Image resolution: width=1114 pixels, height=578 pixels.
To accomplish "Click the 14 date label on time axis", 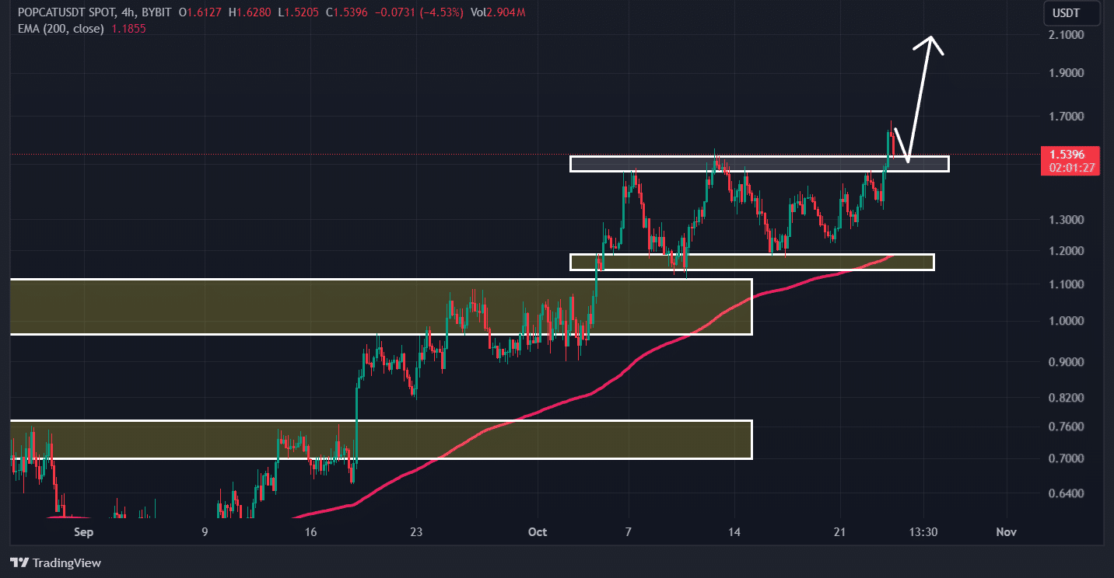I will pos(734,532).
